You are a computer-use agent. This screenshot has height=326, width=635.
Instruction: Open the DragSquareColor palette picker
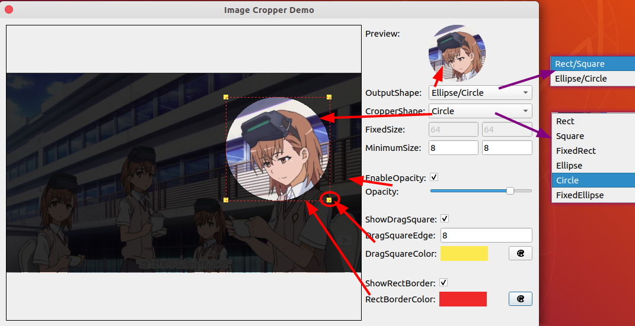(520, 253)
